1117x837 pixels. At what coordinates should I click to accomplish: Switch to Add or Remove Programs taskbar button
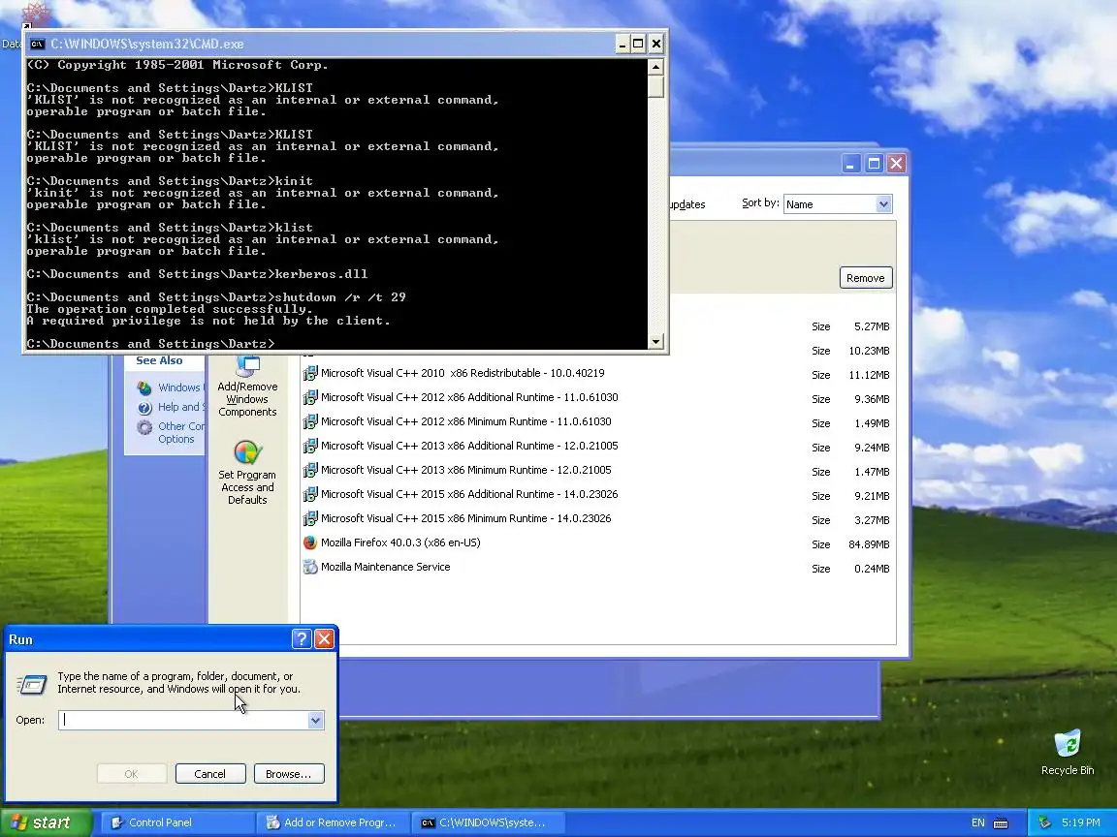click(x=333, y=822)
